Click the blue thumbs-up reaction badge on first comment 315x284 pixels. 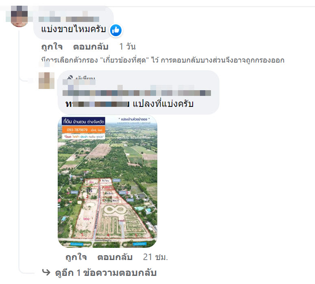pos(116,30)
